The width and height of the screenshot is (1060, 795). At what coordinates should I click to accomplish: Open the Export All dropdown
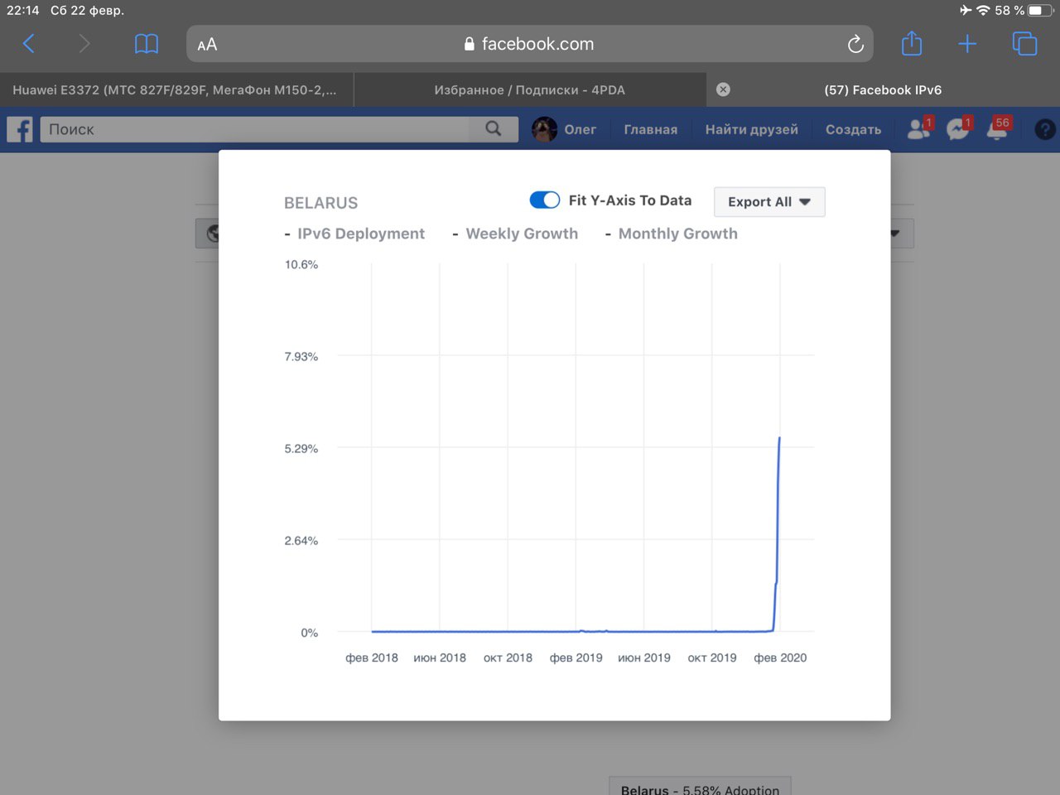[x=769, y=201]
